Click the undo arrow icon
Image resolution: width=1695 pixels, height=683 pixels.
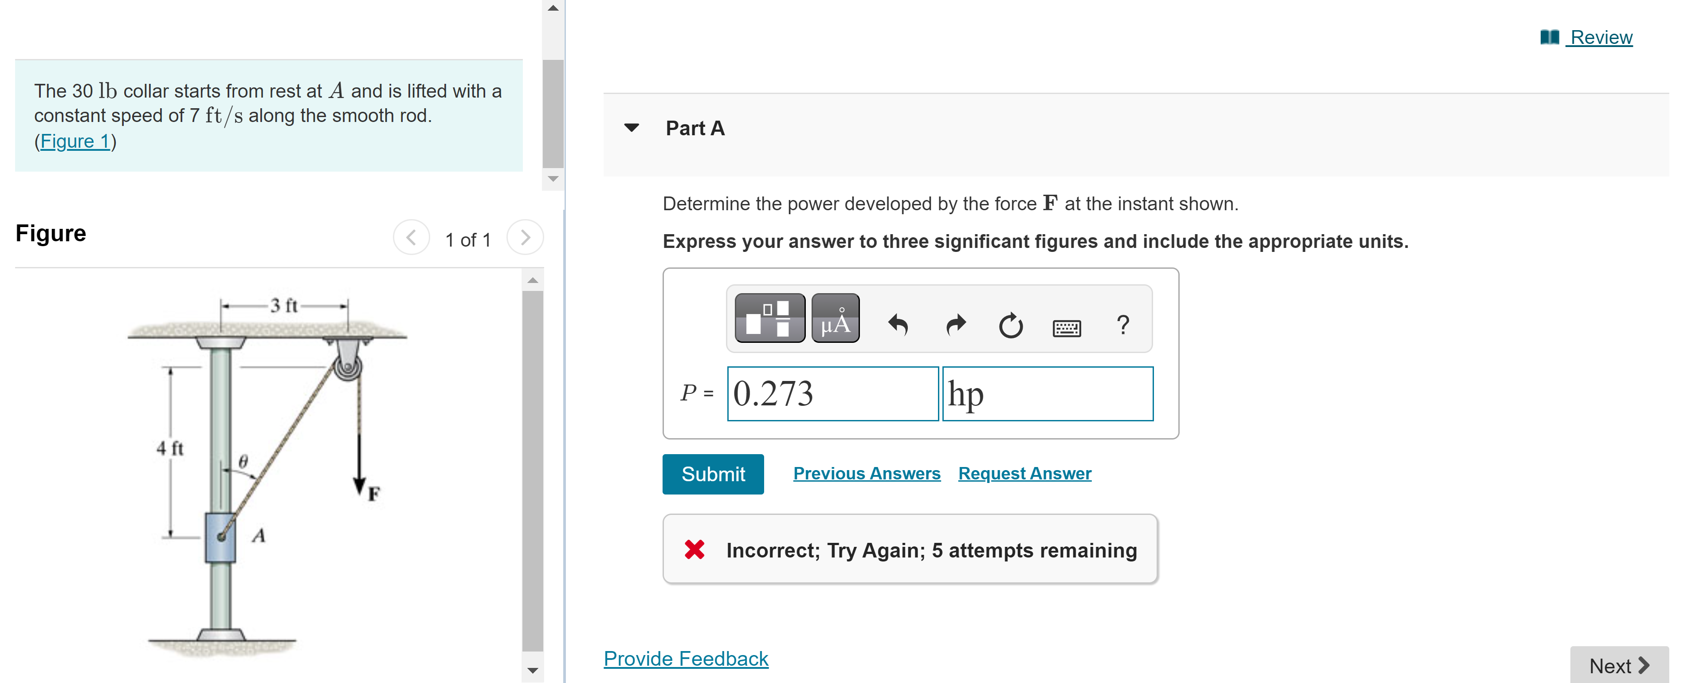(898, 324)
